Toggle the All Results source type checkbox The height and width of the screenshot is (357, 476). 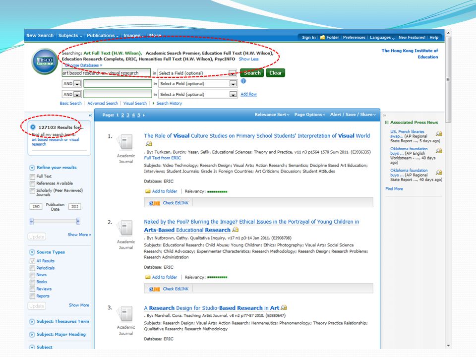coord(33,261)
